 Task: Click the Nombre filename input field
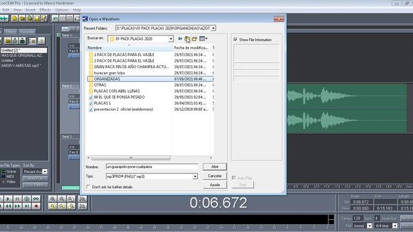coord(152,167)
